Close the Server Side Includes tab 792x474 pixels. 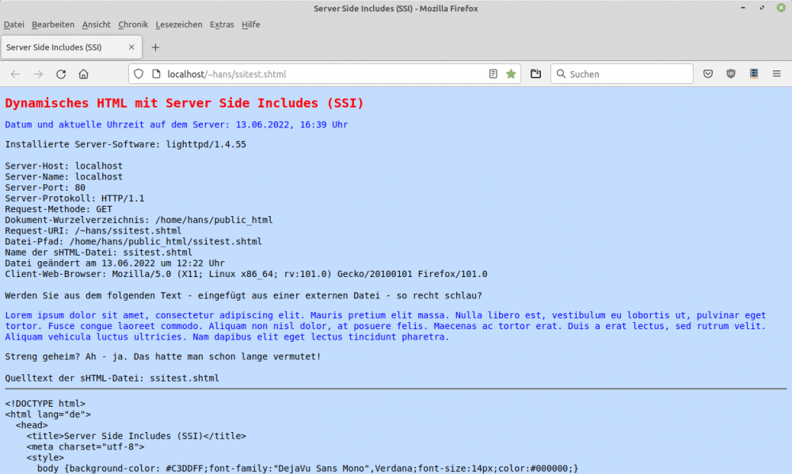tap(131, 47)
